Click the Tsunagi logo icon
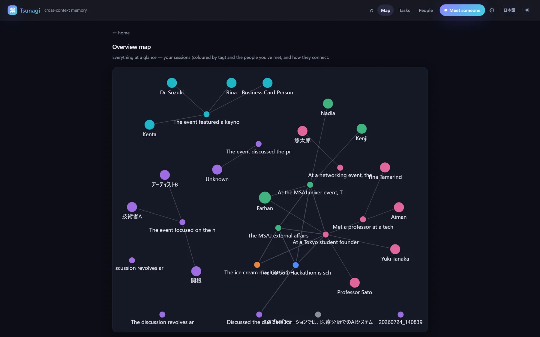The image size is (540, 337). (x=12, y=10)
